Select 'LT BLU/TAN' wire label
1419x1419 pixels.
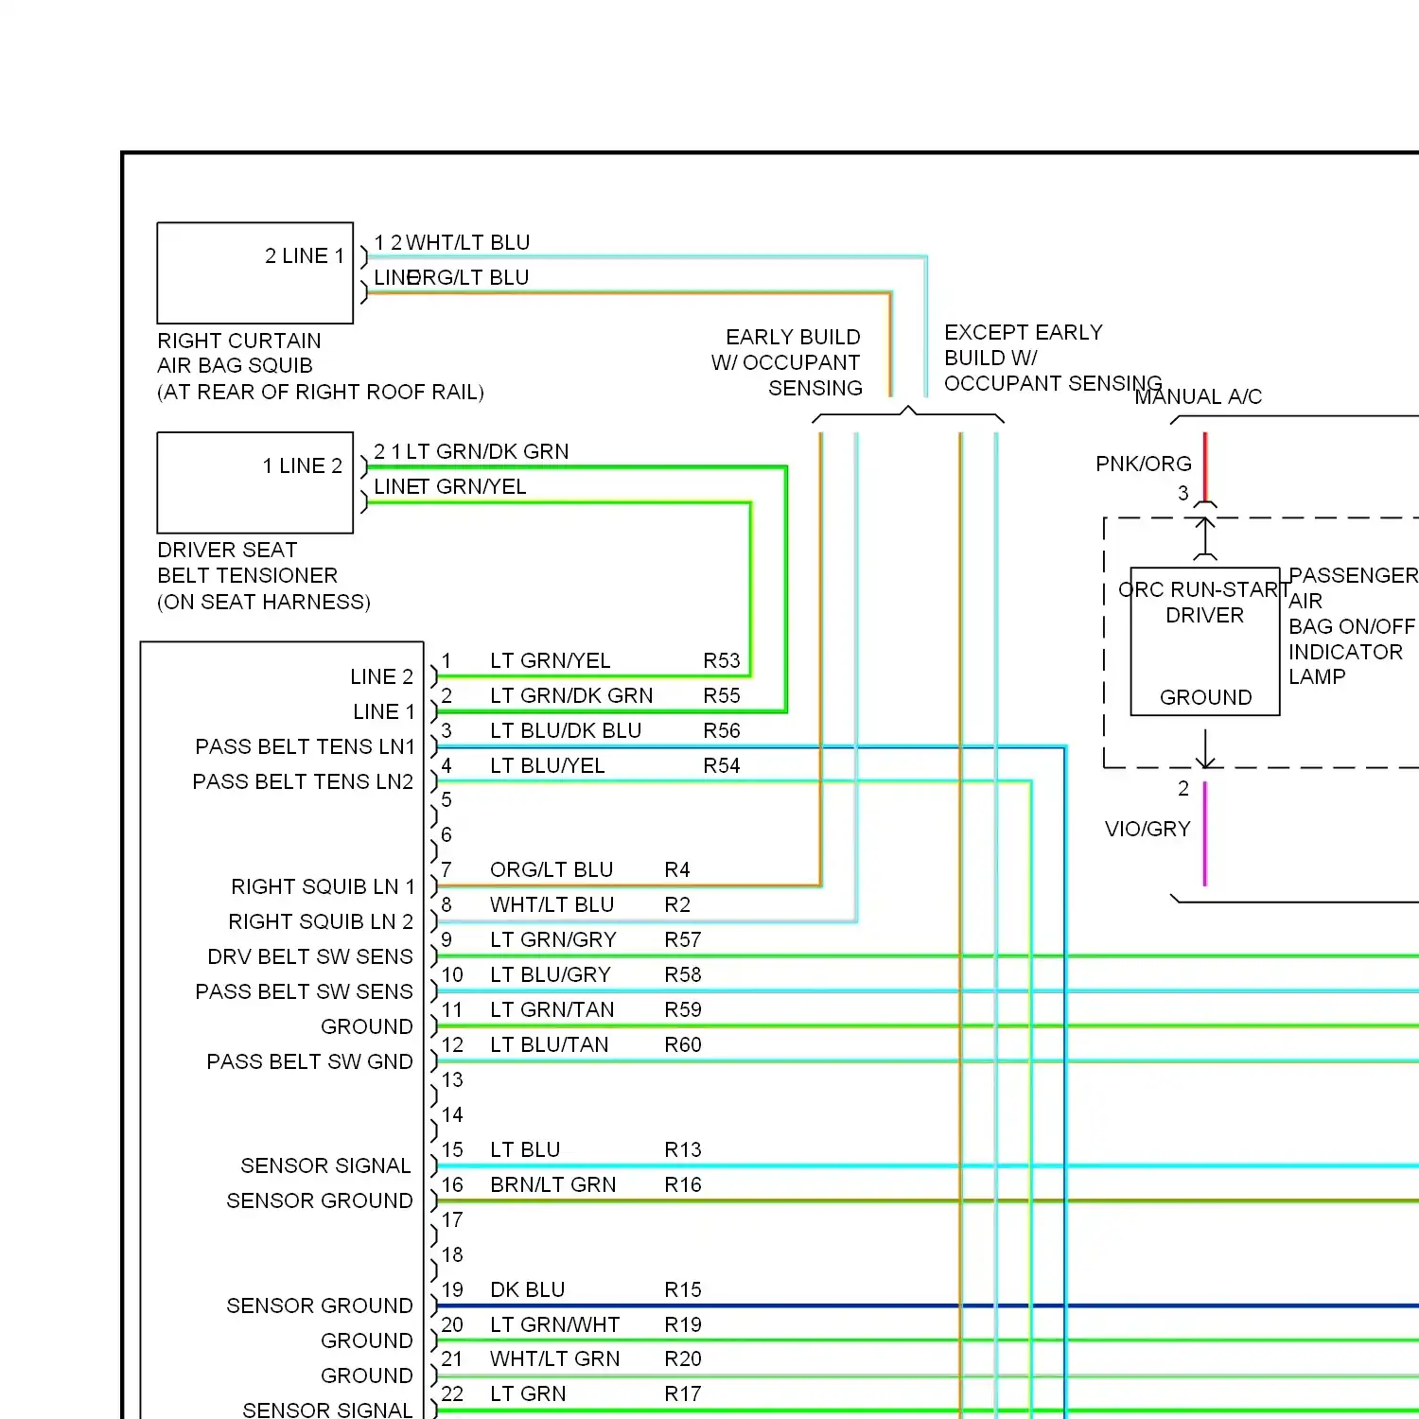(550, 1044)
